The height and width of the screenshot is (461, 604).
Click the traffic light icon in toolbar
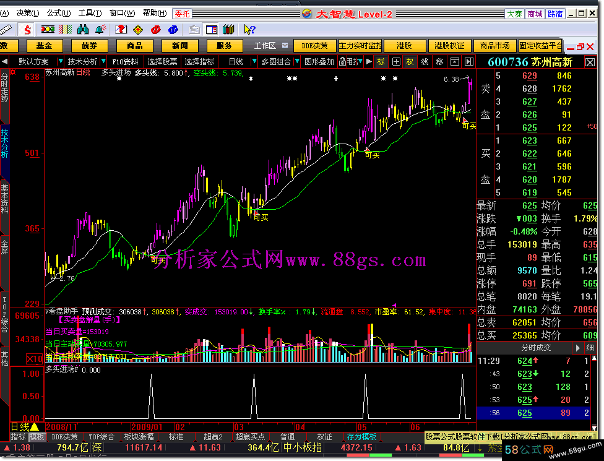click(48, 29)
